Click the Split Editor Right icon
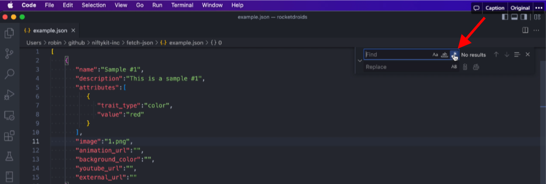546x184 pixels. (526, 30)
